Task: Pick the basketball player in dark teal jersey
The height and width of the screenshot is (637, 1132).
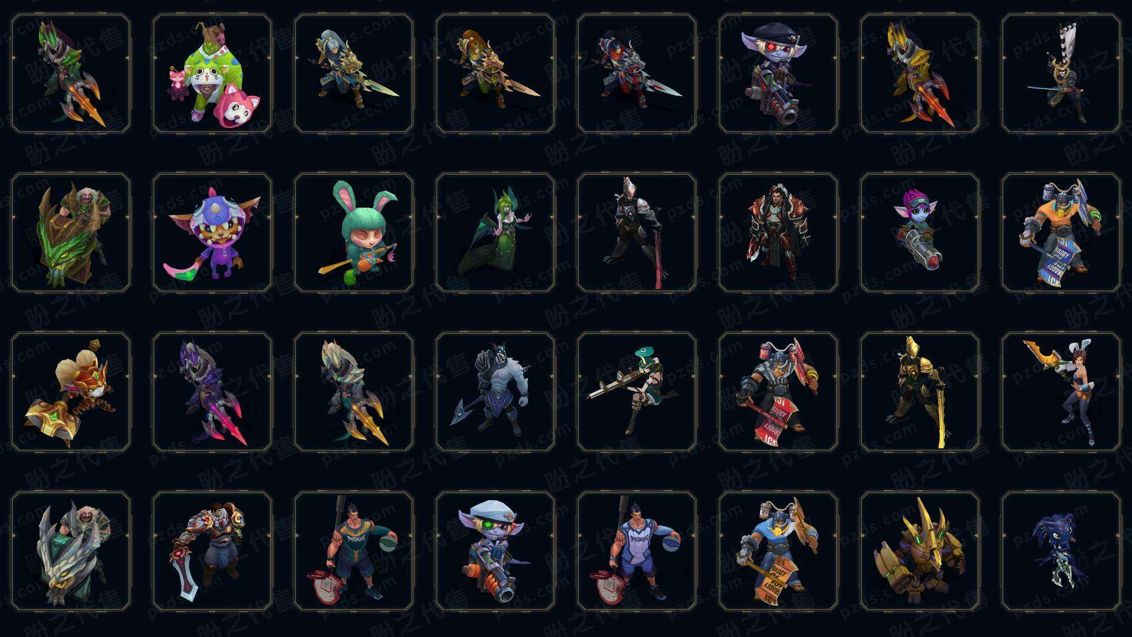Action: point(354,551)
